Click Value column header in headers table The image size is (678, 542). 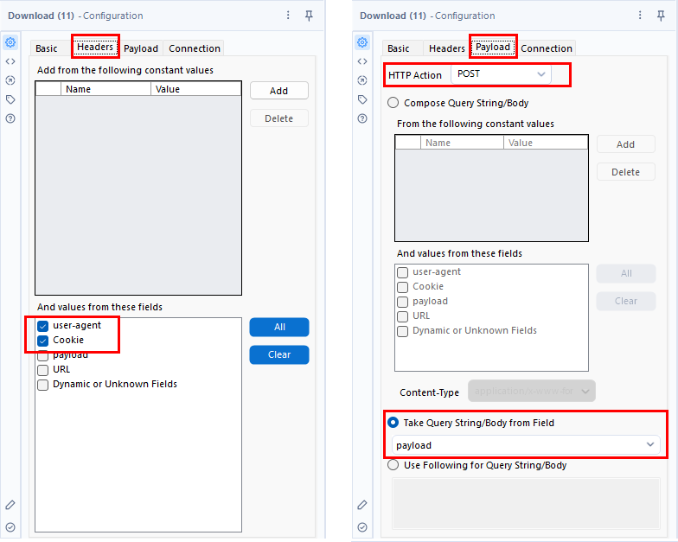[195, 89]
